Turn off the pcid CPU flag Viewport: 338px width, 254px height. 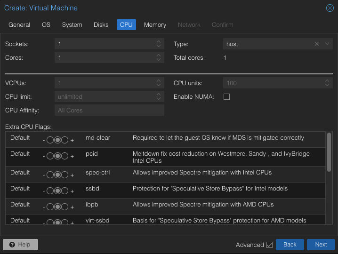[x=50, y=156]
